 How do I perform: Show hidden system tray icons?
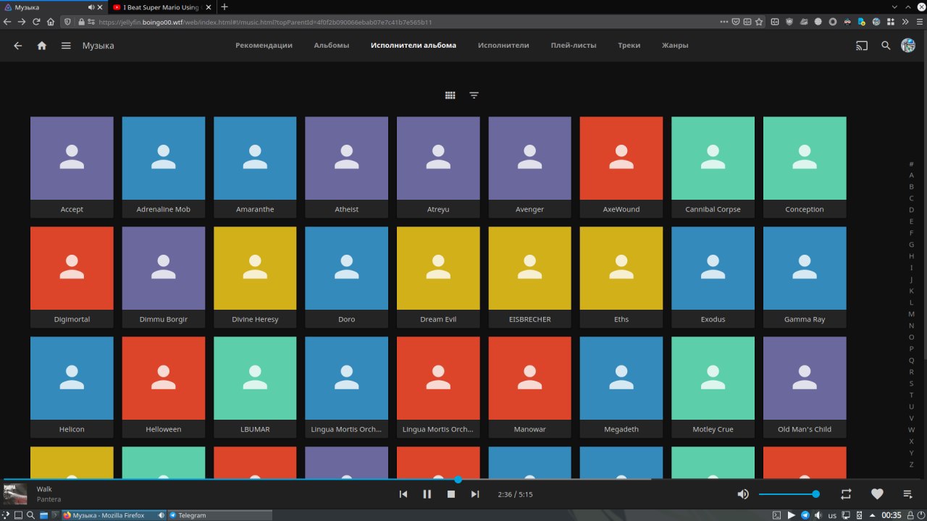click(x=872, y=515)
